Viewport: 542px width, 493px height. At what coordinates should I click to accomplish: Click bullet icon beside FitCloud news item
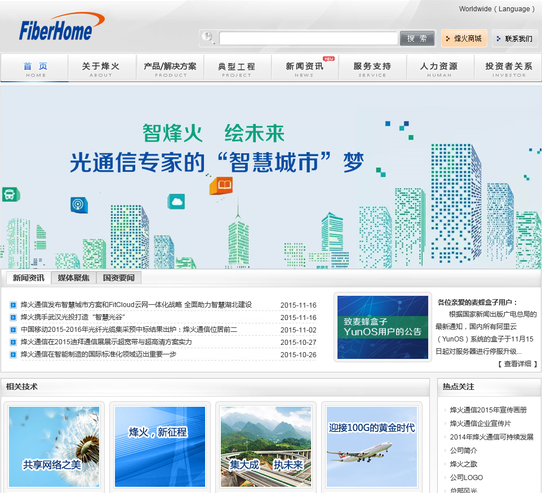pos(13,305)
